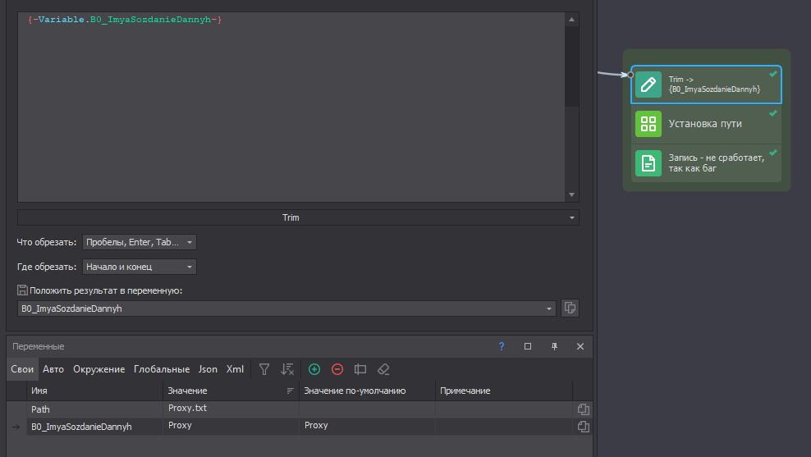Viewport: 811px width, 457px height.
Task: Click the filter funnel icon in Переменные
Action: point(264,369)
